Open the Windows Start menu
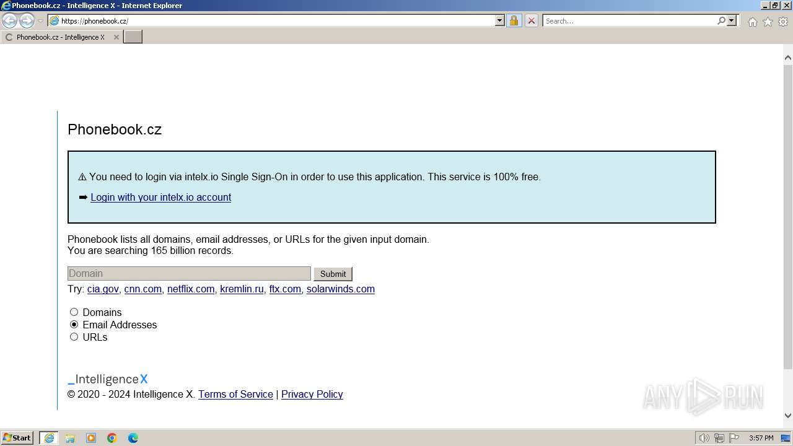Screen dimensions: 793x446 [x=17, y=437]
